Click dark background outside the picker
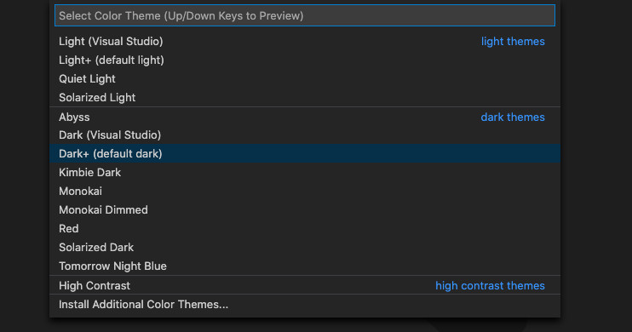The image size is (632, 332). tap(596, 161)
